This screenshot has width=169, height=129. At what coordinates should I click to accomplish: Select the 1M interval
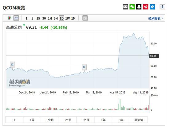(73, 18)
